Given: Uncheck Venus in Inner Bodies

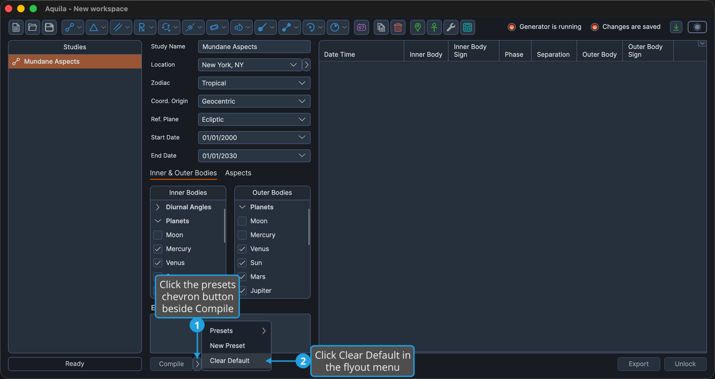Looking at the screenshot, I should click(158, 263).
